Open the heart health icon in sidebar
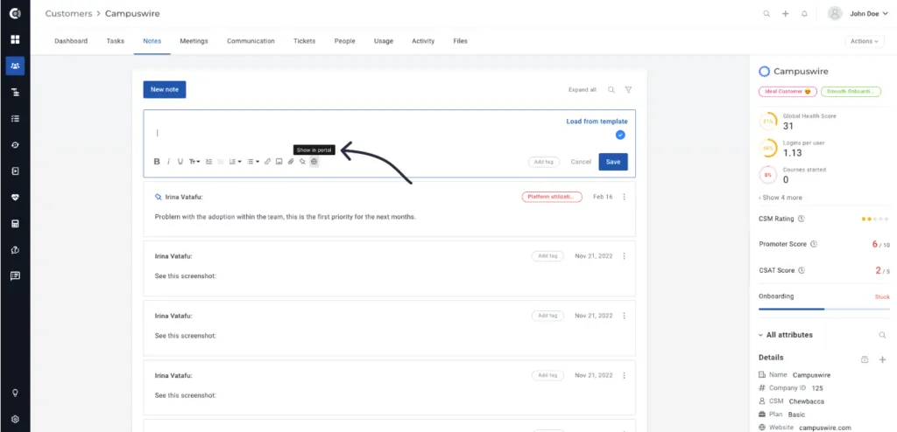The image size is (897, 432). [x=16, y=197]
